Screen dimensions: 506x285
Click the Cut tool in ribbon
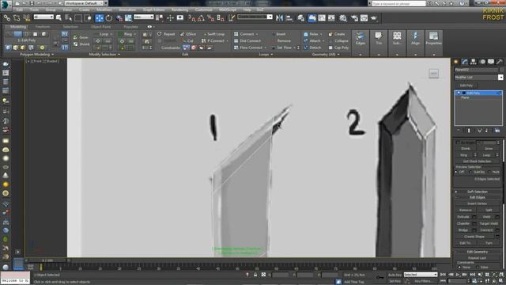(x=188, y=40)
